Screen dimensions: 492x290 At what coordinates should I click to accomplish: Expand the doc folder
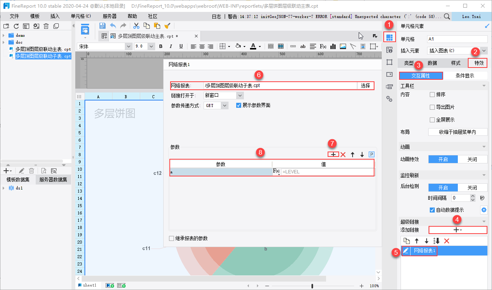coord(3,42)
